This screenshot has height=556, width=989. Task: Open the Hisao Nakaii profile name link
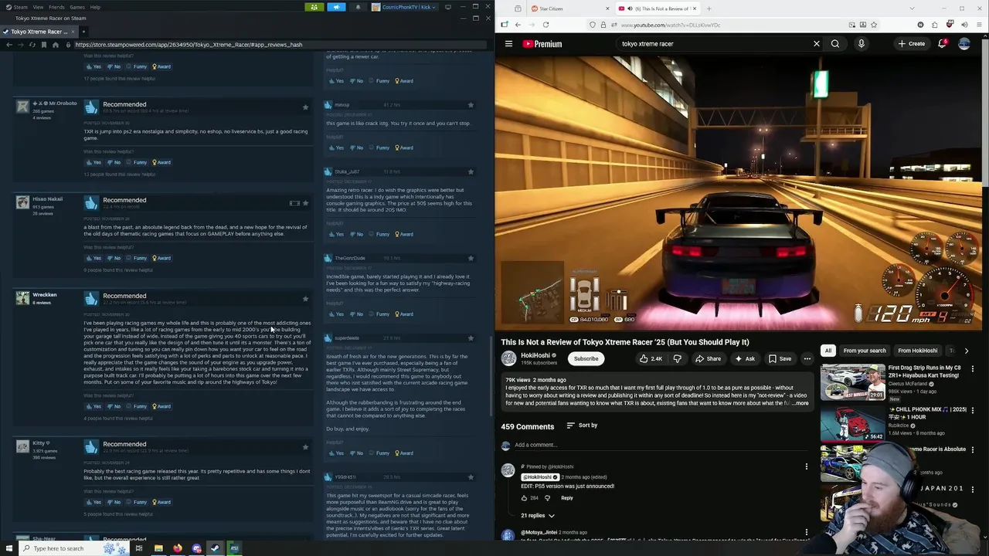click(x=48, y=198)
